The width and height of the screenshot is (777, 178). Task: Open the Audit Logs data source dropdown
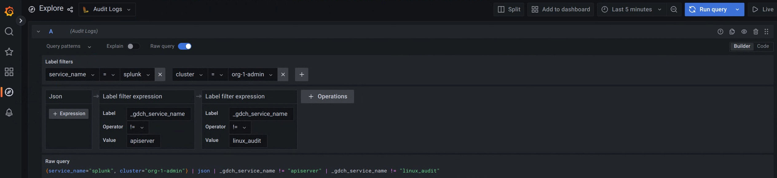(x=107, y=9)
